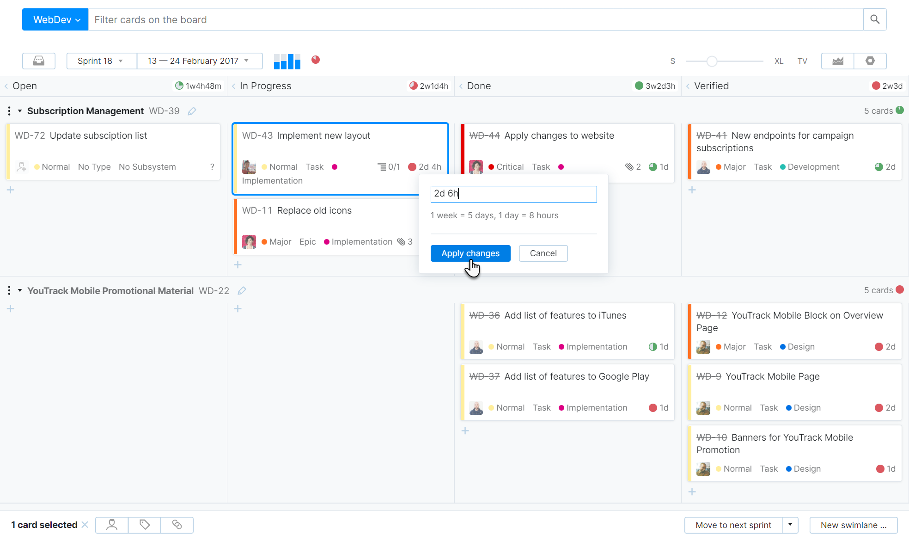
Task: Open the Sprint 18 dropdown
Action: [x=101, y=61]
